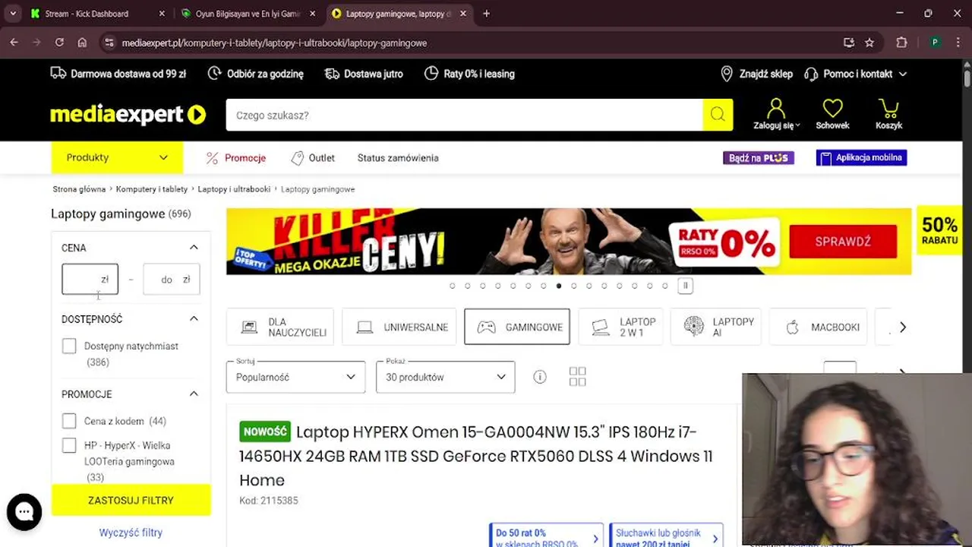
Task: Switch to grid view layout icon
Action: point(577,377)
